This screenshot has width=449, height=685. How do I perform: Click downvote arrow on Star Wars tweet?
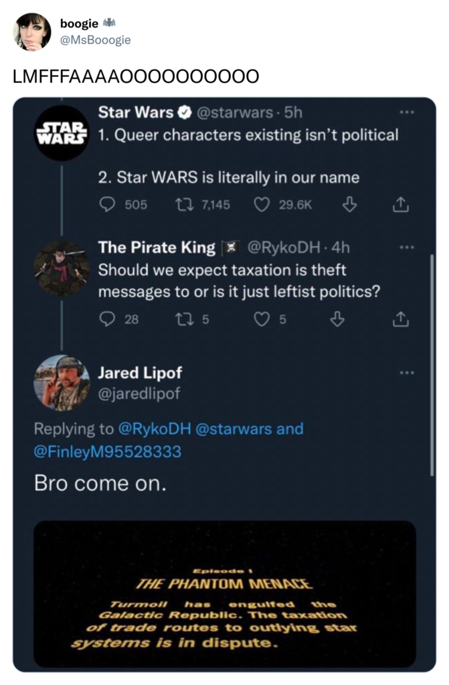347,205
